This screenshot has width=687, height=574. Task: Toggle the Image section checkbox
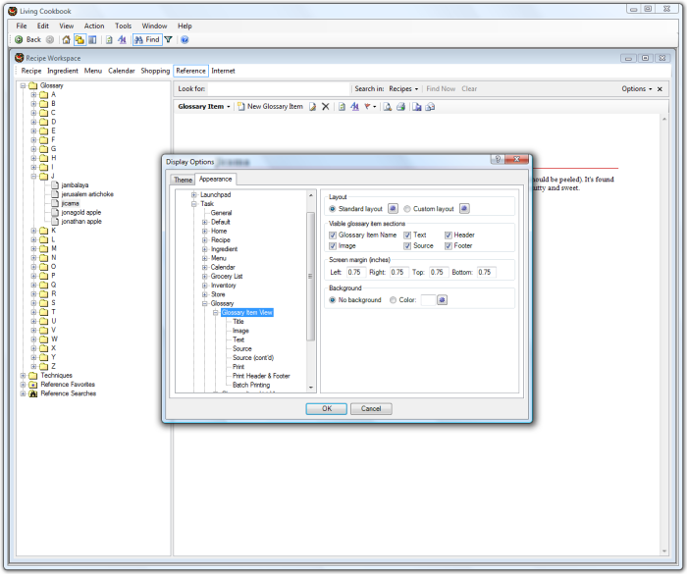click(x=333, y=246)
